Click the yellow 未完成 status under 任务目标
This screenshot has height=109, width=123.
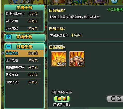(76, 35)
